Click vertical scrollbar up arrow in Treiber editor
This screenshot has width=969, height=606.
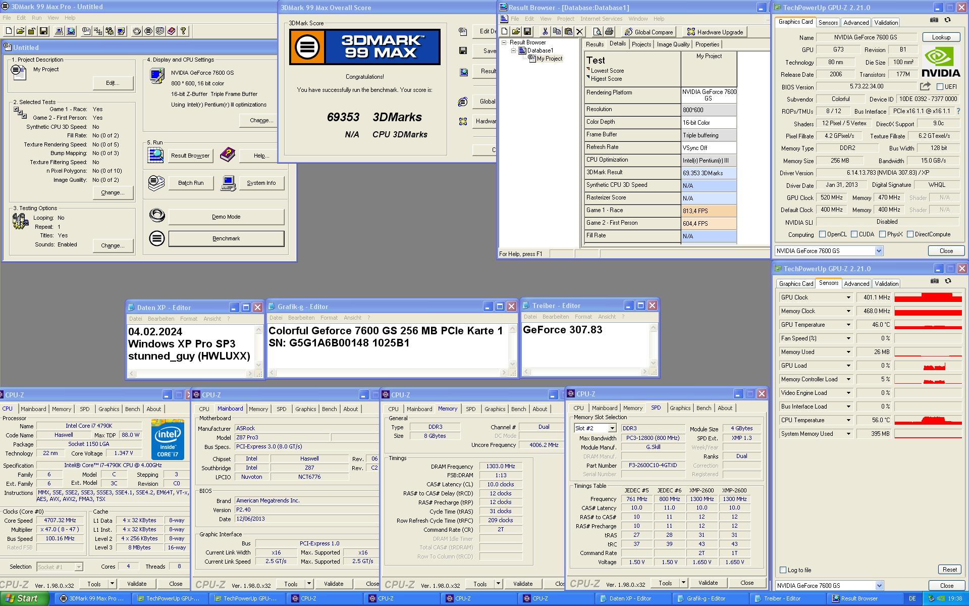653,328
